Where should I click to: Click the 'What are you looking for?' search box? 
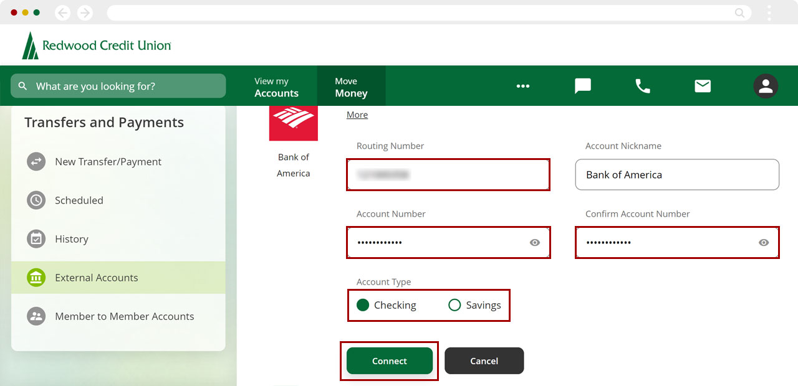click(x=118, y=86)
